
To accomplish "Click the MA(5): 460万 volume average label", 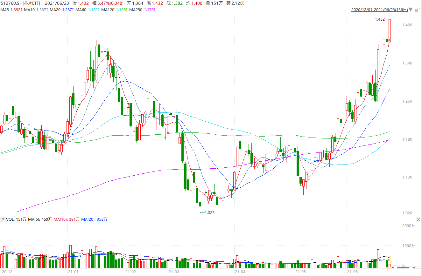I will (x=40, y=219).
